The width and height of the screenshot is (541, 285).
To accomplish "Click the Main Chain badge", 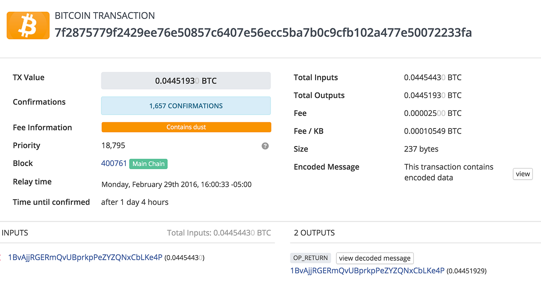I will [x=148, y=164].
